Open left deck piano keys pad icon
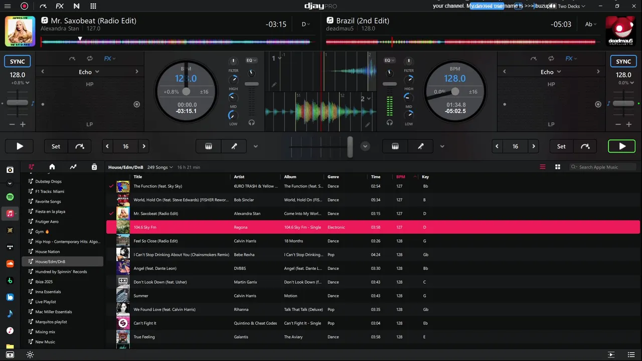This screenshot has height=361, width=642. (x=209, y=146)
